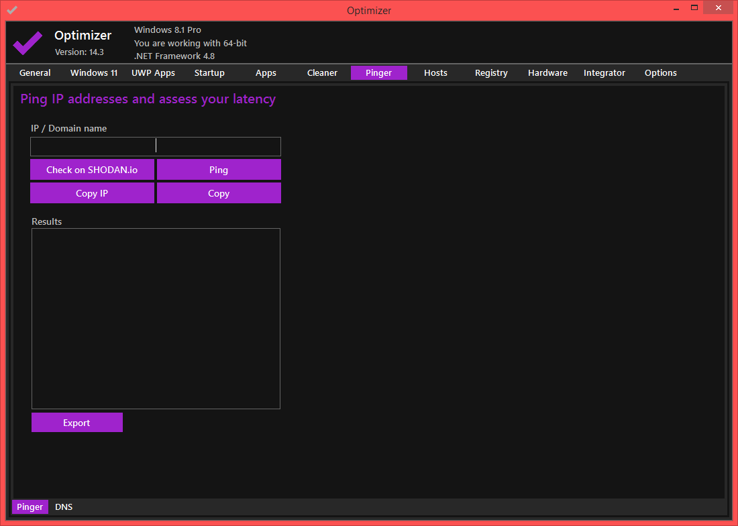Open the UWP Apps tab

[153, 72]
